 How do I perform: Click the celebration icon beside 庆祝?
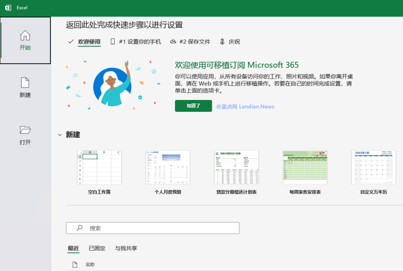222,42
